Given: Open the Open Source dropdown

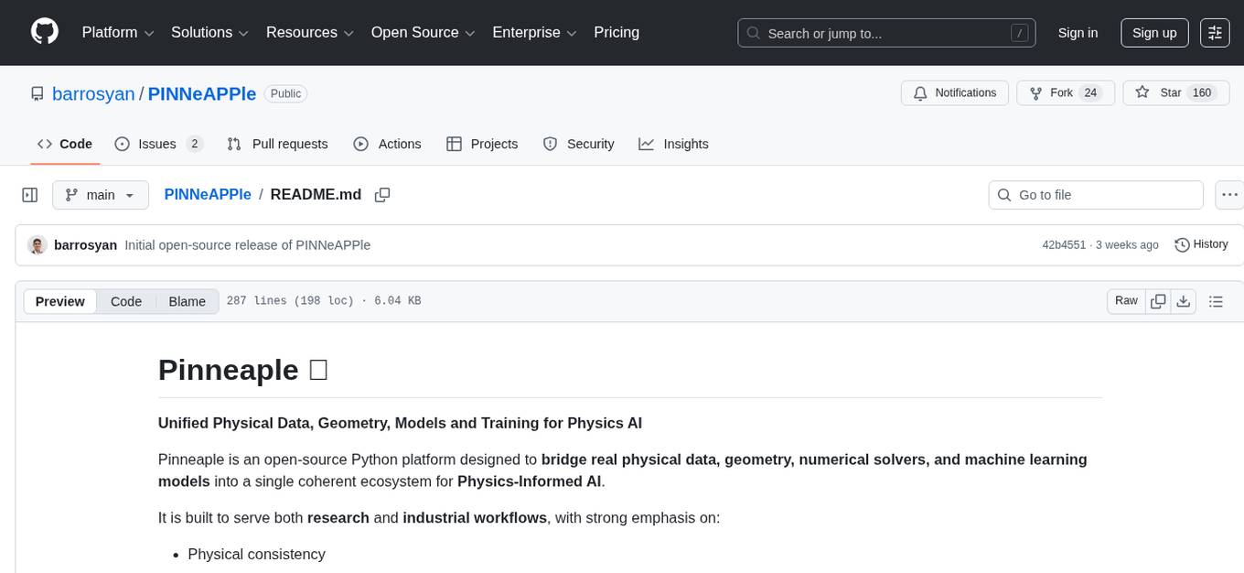Looking at the screenshot, I should [423, 33].
